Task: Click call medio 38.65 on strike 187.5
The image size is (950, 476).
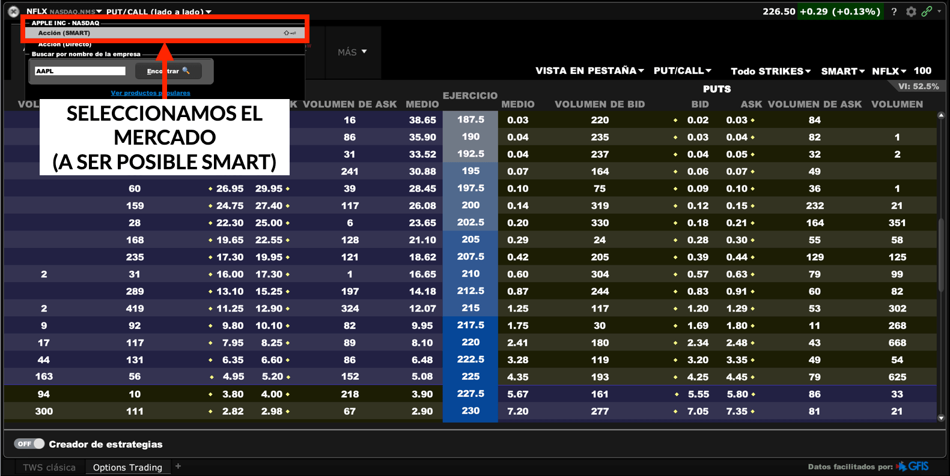Action: (x=422, y=120)
